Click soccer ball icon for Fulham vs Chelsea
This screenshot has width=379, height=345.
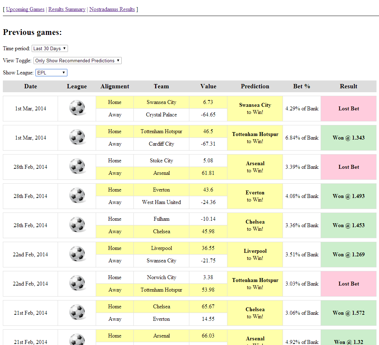click(x=77, y=225)
